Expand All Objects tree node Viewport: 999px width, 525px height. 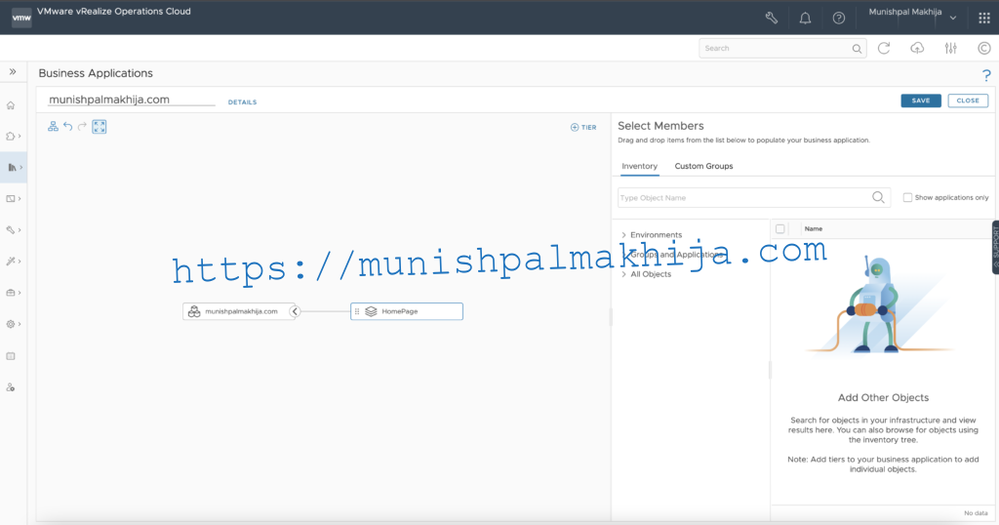623,274
